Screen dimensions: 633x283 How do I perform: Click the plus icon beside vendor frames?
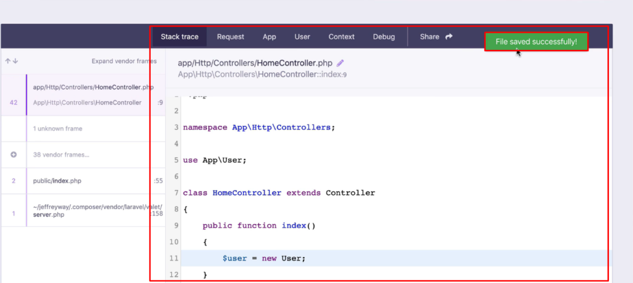click(14, 155)
